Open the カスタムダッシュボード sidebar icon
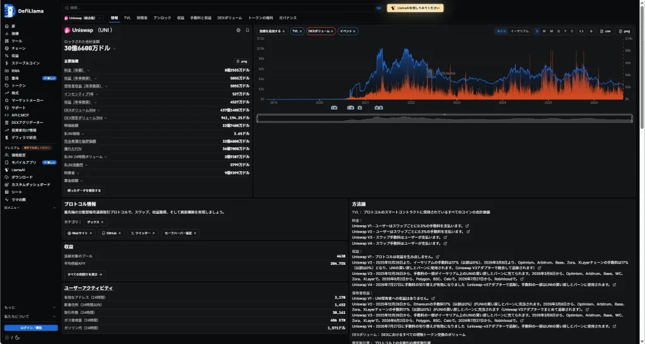The height and width of the screenshot is (344, 645). tap(6, 185)
